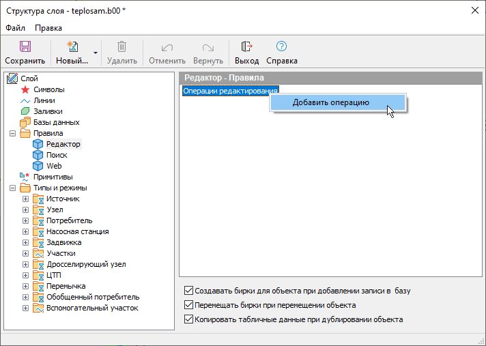Open the Правка menu
The height and width of the screenshot is (346, 486).
(x=48, y=28)
